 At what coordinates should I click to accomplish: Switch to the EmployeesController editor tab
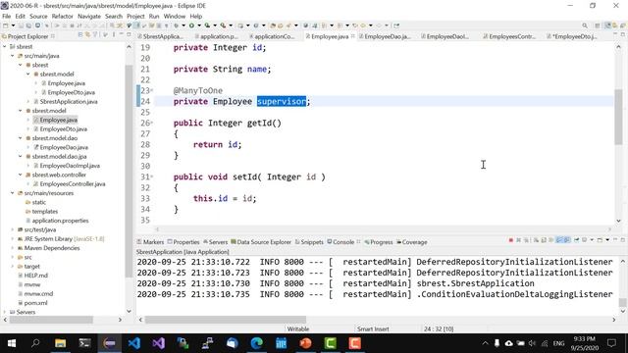point(509,36)
